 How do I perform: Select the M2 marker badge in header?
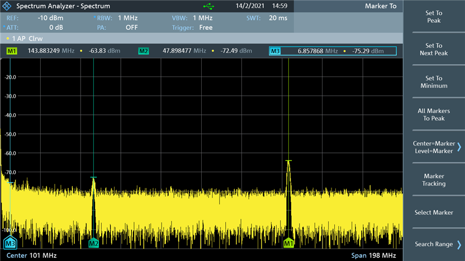pyautogui.click(x=144, y=51)
